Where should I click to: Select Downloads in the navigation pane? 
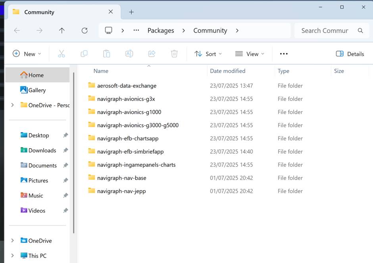click(x=42, y=150)
